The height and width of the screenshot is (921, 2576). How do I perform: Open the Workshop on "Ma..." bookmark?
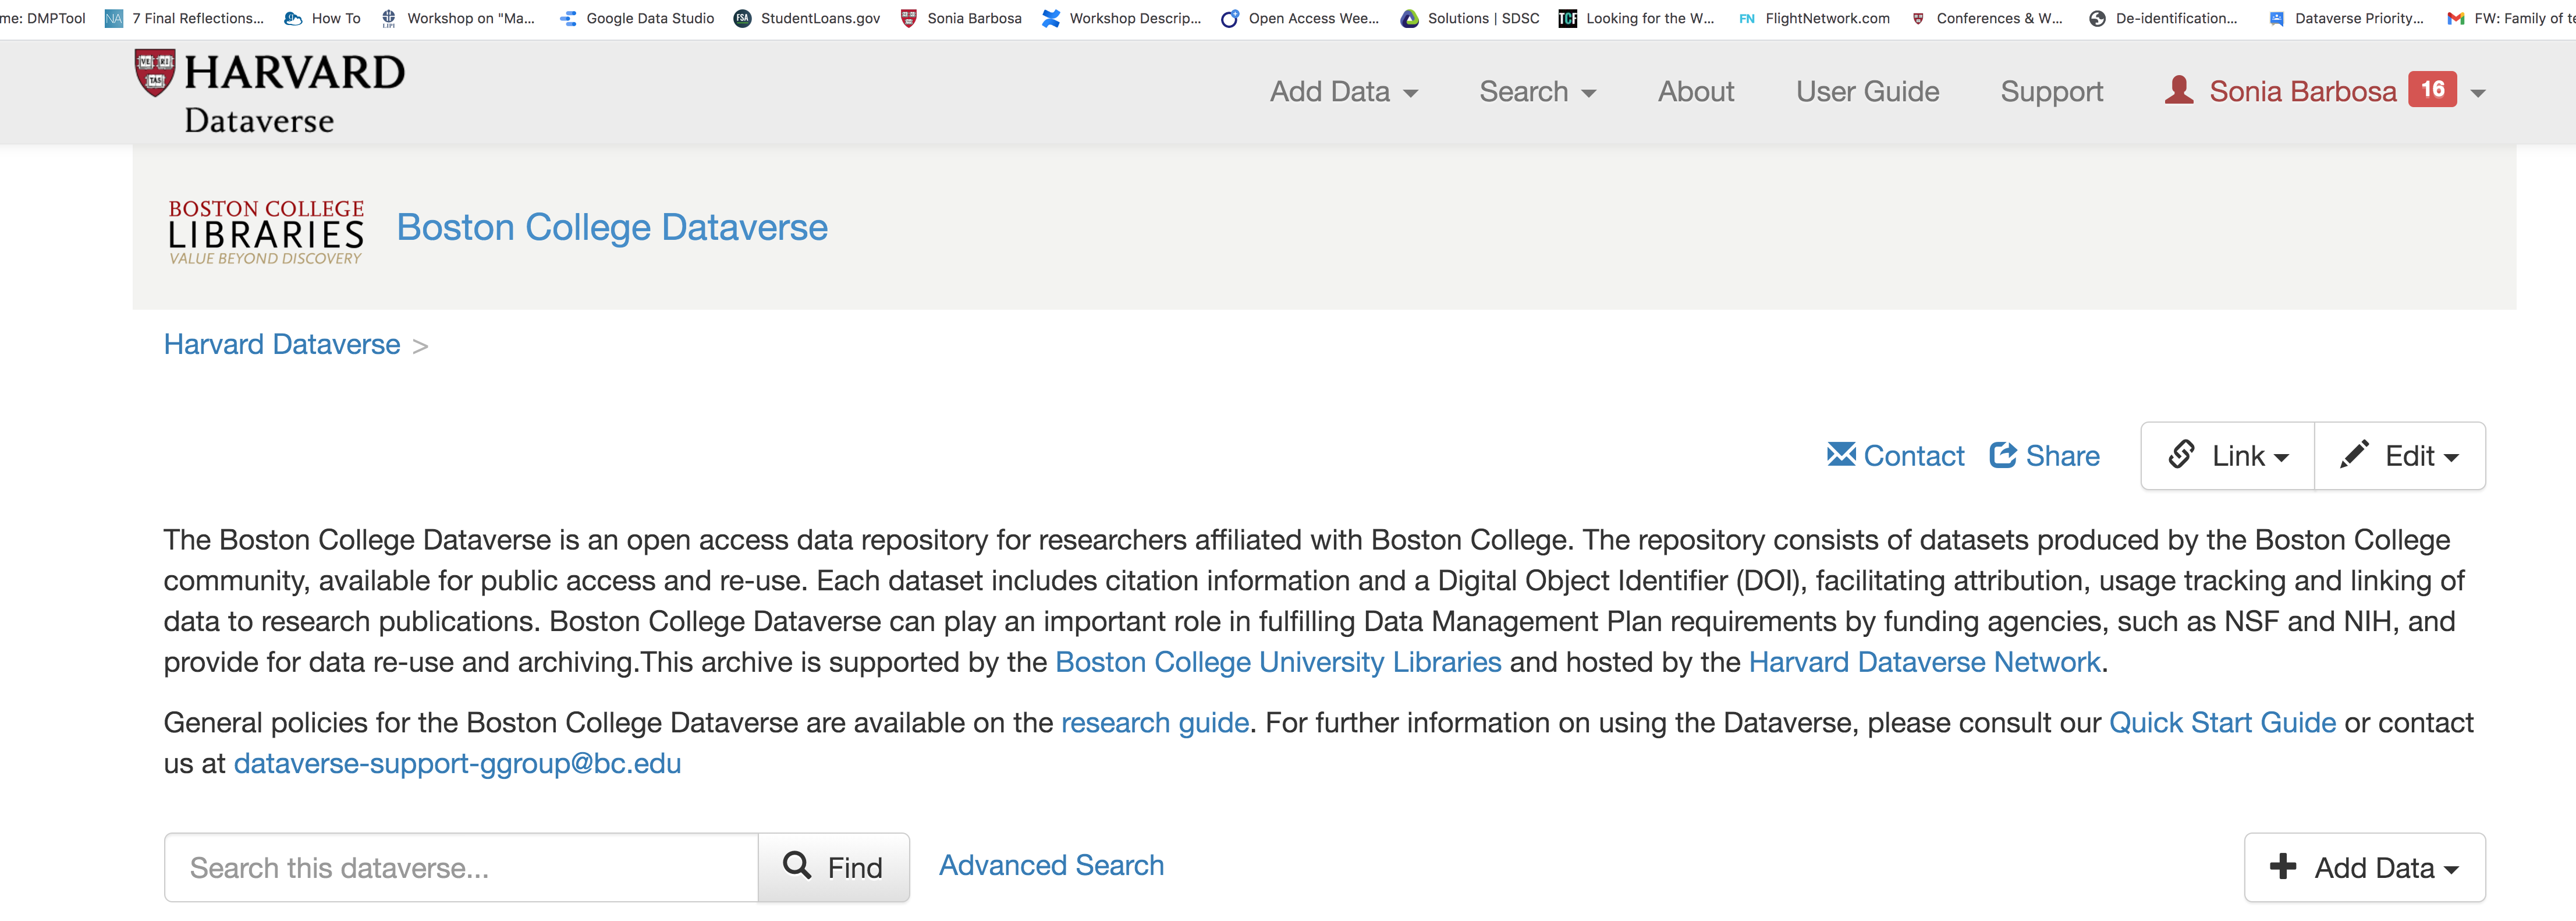pyautogui.click(x=458, y=18)
